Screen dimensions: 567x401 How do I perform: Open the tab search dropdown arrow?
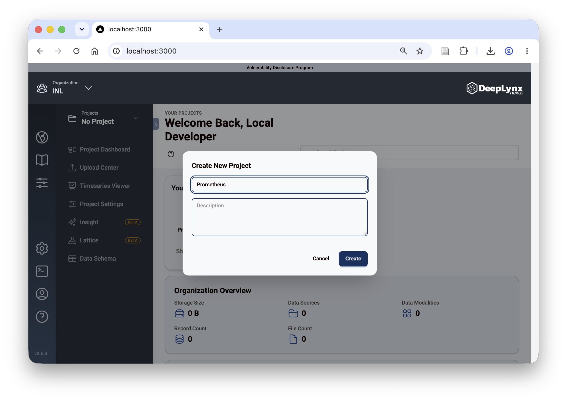pyautogui.click(x=82, y=29)
